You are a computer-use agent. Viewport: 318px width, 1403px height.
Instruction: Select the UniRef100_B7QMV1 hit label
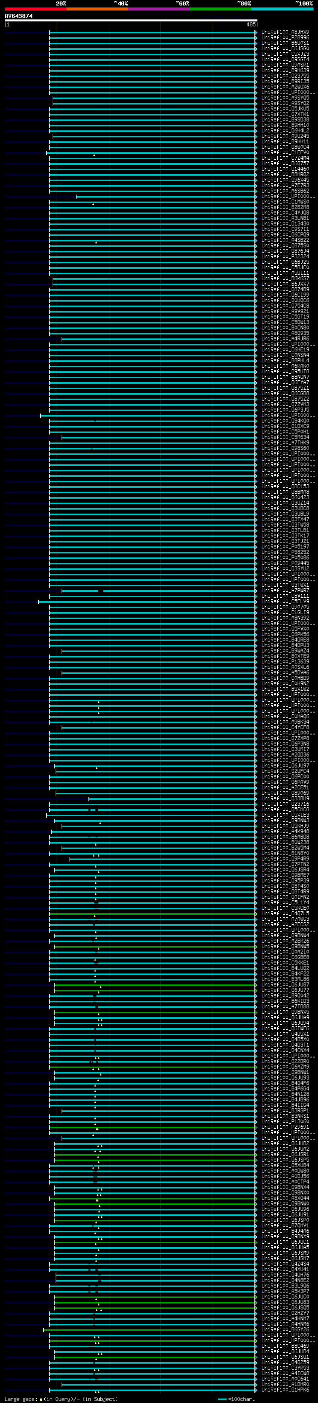285,1225
